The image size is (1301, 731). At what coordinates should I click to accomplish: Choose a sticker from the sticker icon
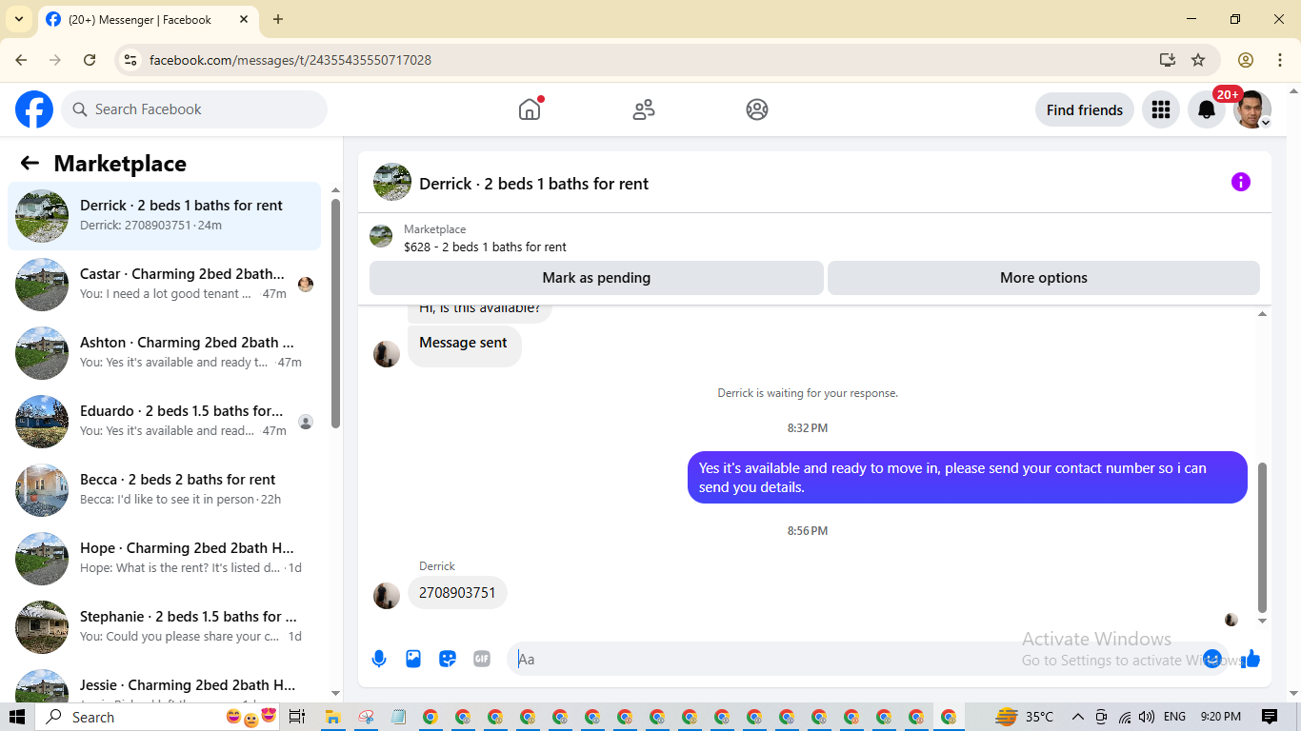tap(448, 659)
